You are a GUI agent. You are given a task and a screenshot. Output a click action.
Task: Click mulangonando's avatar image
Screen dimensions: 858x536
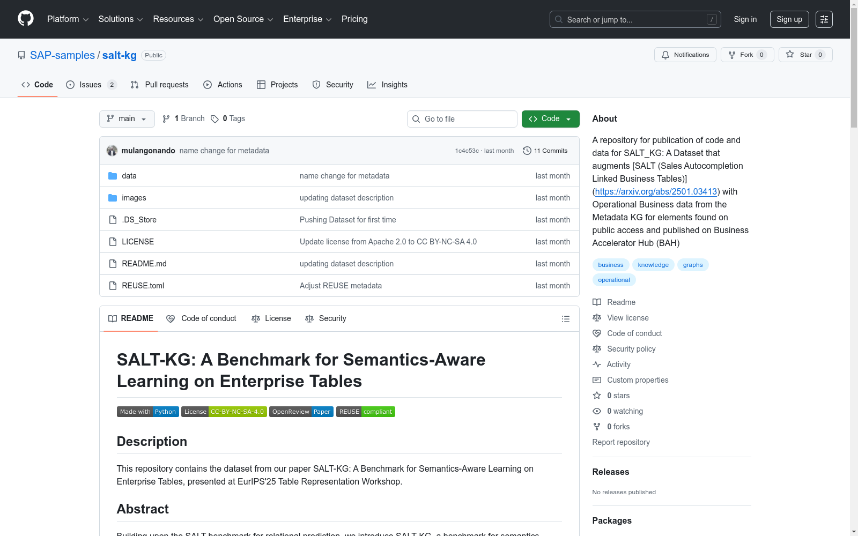coord(112,151)
